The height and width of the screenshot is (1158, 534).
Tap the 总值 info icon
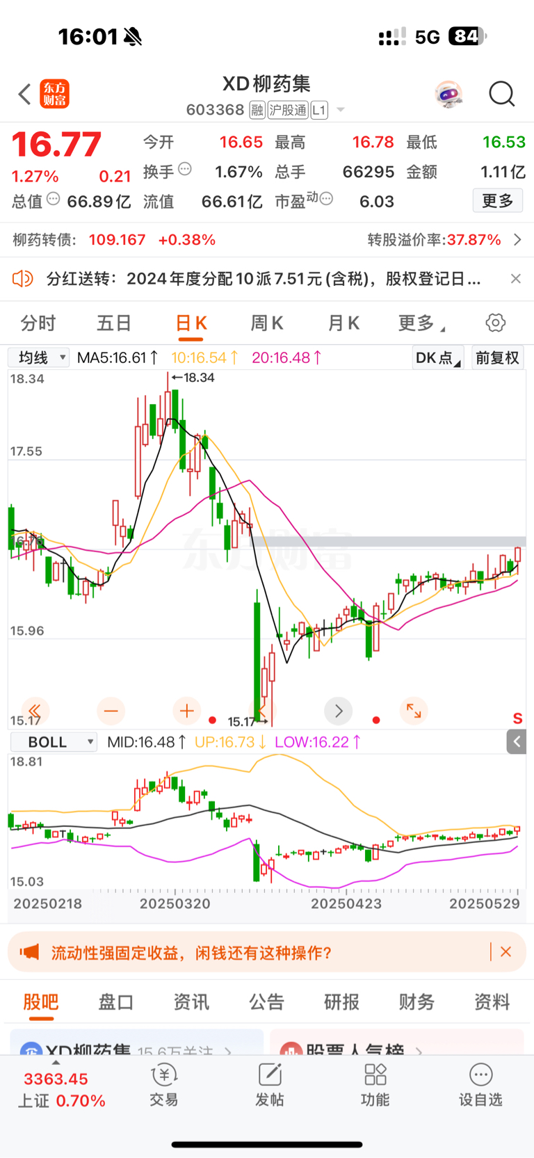coord(53,199)
